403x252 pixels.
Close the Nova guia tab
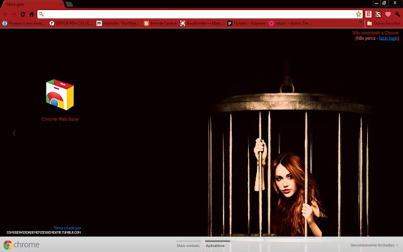[60, 4]
